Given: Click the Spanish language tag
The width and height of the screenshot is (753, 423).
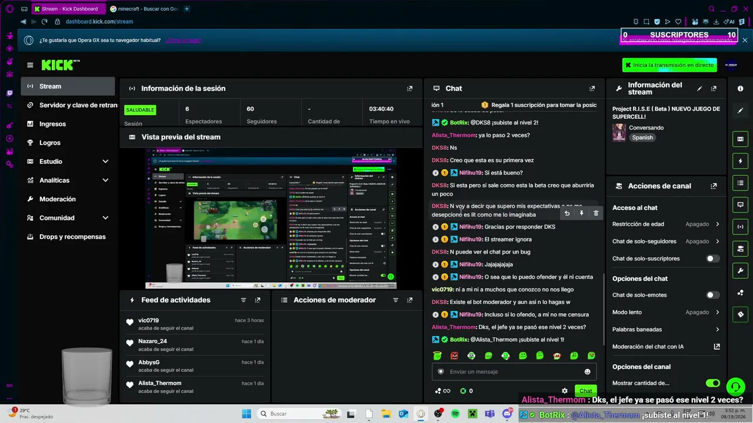Looking at the screenshot, I should (642, 137).
